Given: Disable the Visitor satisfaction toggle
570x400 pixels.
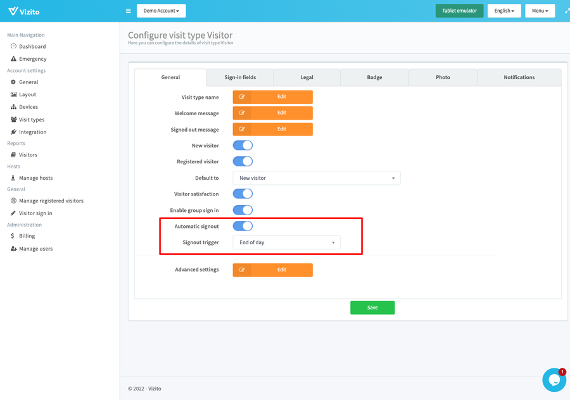Looking at the screenshot, I should coord(243,194).
